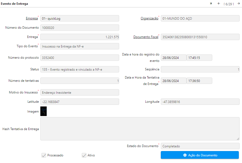Image resolution: width=242 pixels, height=163 pixels.
Task: Jump to the first record icon
Action: [x=211, y=3]
